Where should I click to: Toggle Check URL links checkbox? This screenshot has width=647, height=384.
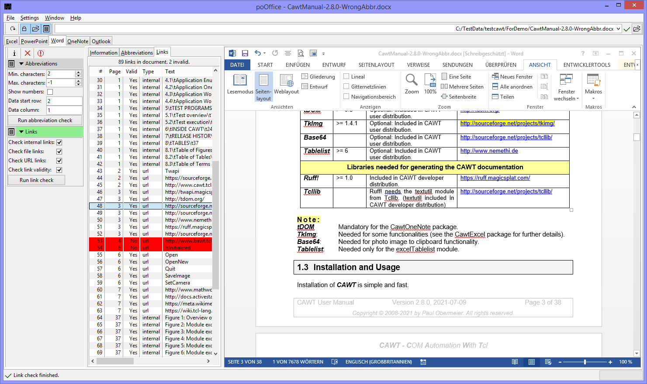(x=59, y=161)
